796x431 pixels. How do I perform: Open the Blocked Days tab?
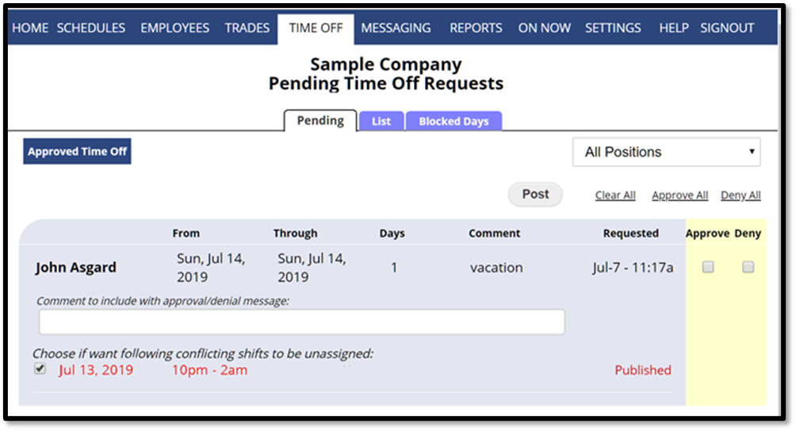[x=453, y=121]
